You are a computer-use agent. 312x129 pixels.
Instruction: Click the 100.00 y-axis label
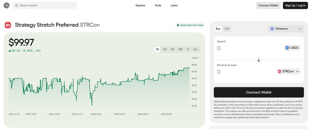195,58
